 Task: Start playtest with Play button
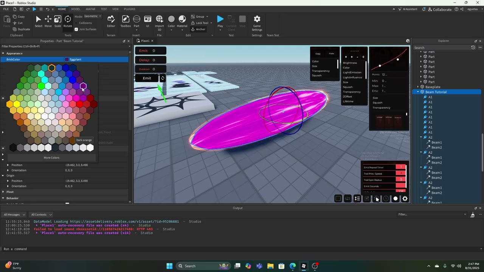pos(220,22)
